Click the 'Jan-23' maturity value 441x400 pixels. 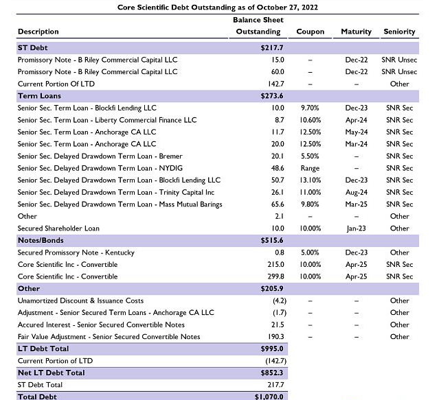pyautogui.click(x=357, y=228)
